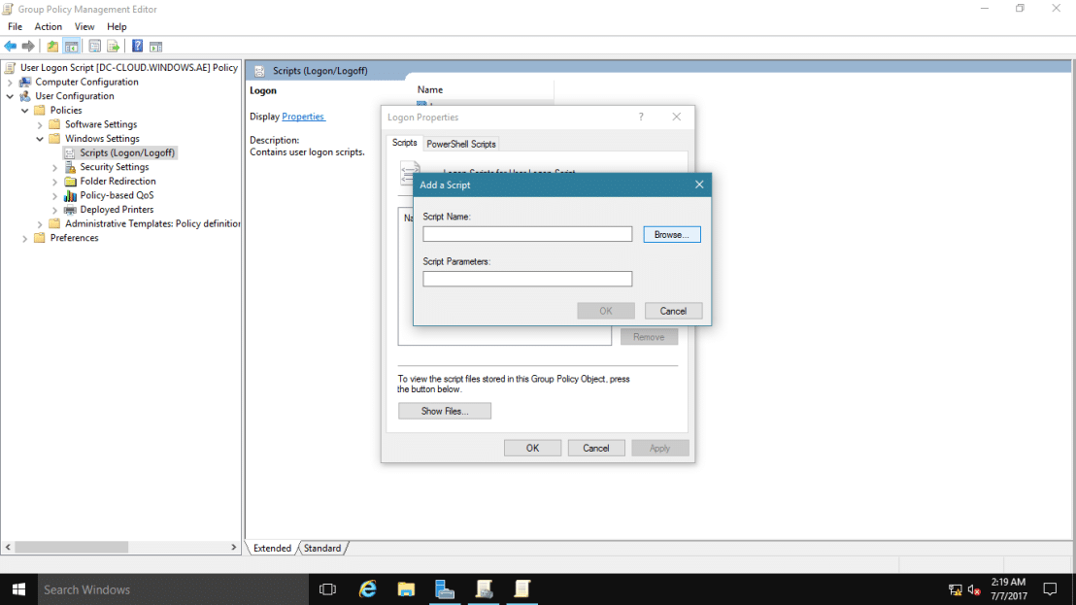Expand the Computer Configuration node
1076x605 pixels.
(11, 83)
